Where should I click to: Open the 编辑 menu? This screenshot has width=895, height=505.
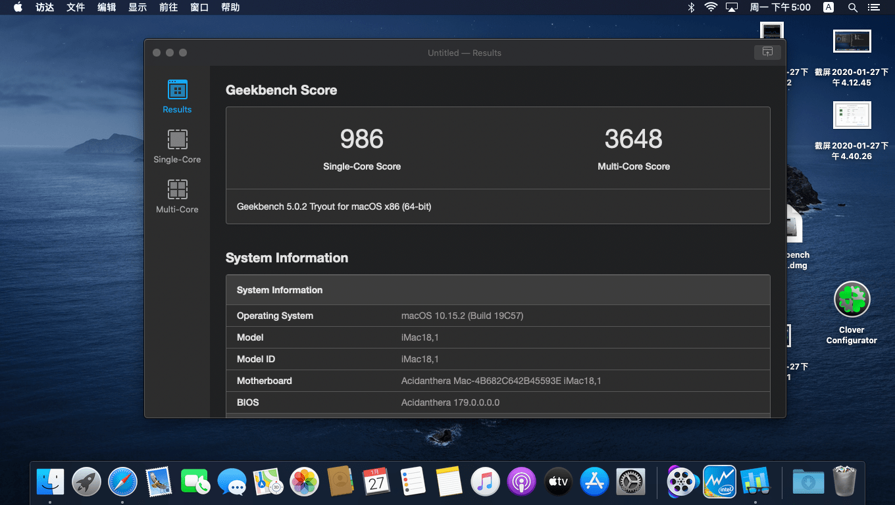[107, 7]
